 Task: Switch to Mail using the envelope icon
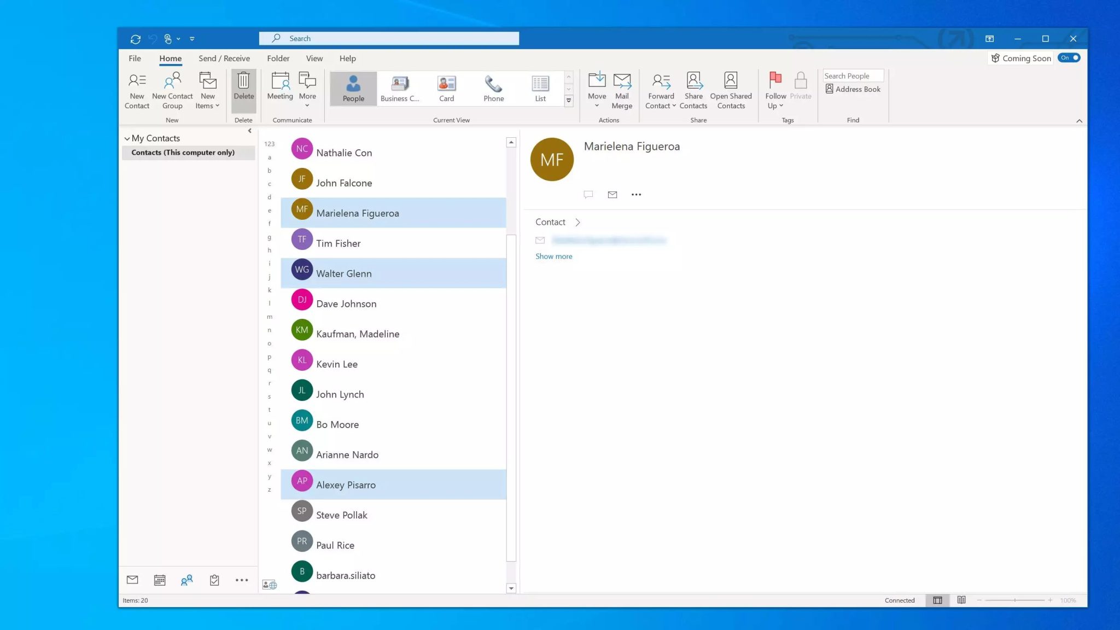click(133, 580)
